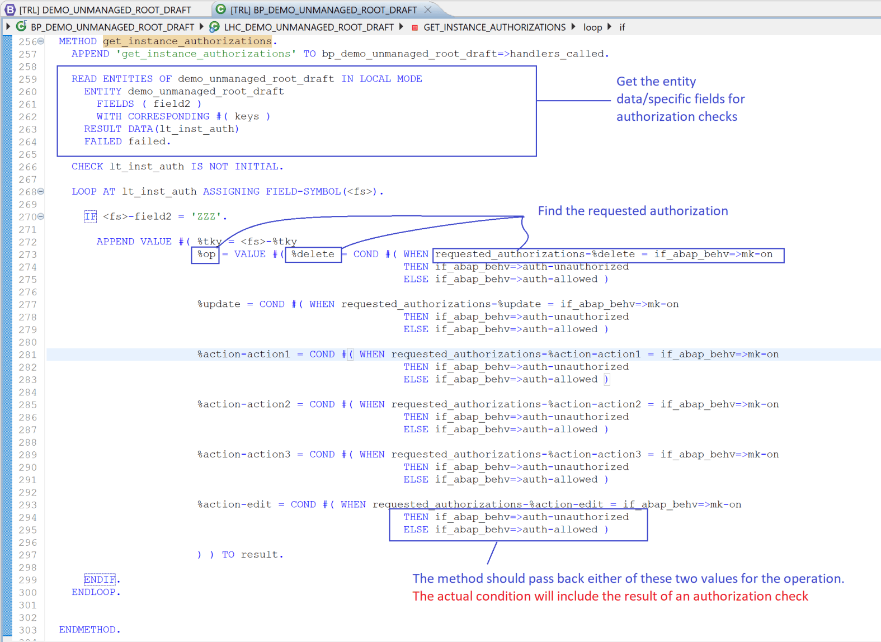This screenshot has width=881, height=642.
Task: Expand dropdown arrow after BP_DEMO_UNMANAGED_ROOT_DRAFT breadcrumb
Action: (201, 26)
